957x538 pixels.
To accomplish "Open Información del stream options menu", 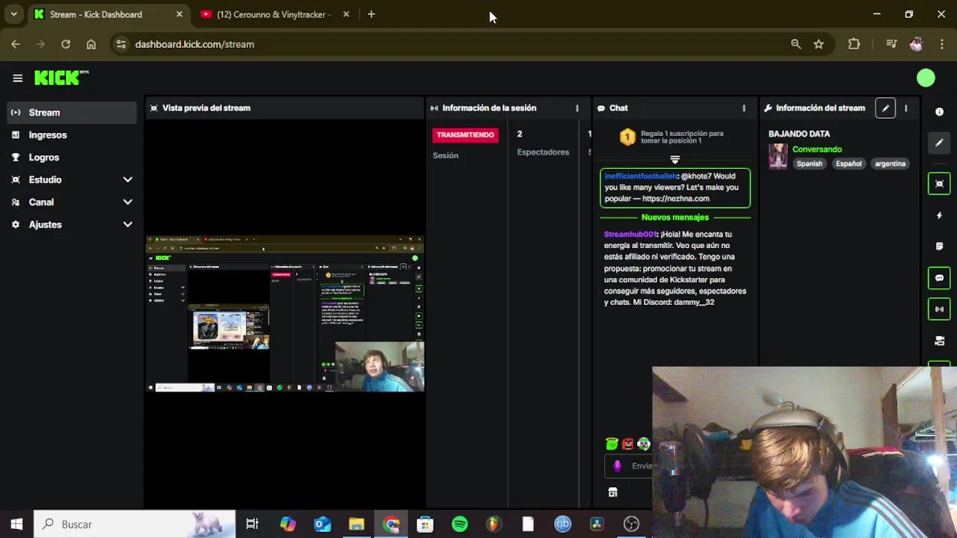I will 905,108.
